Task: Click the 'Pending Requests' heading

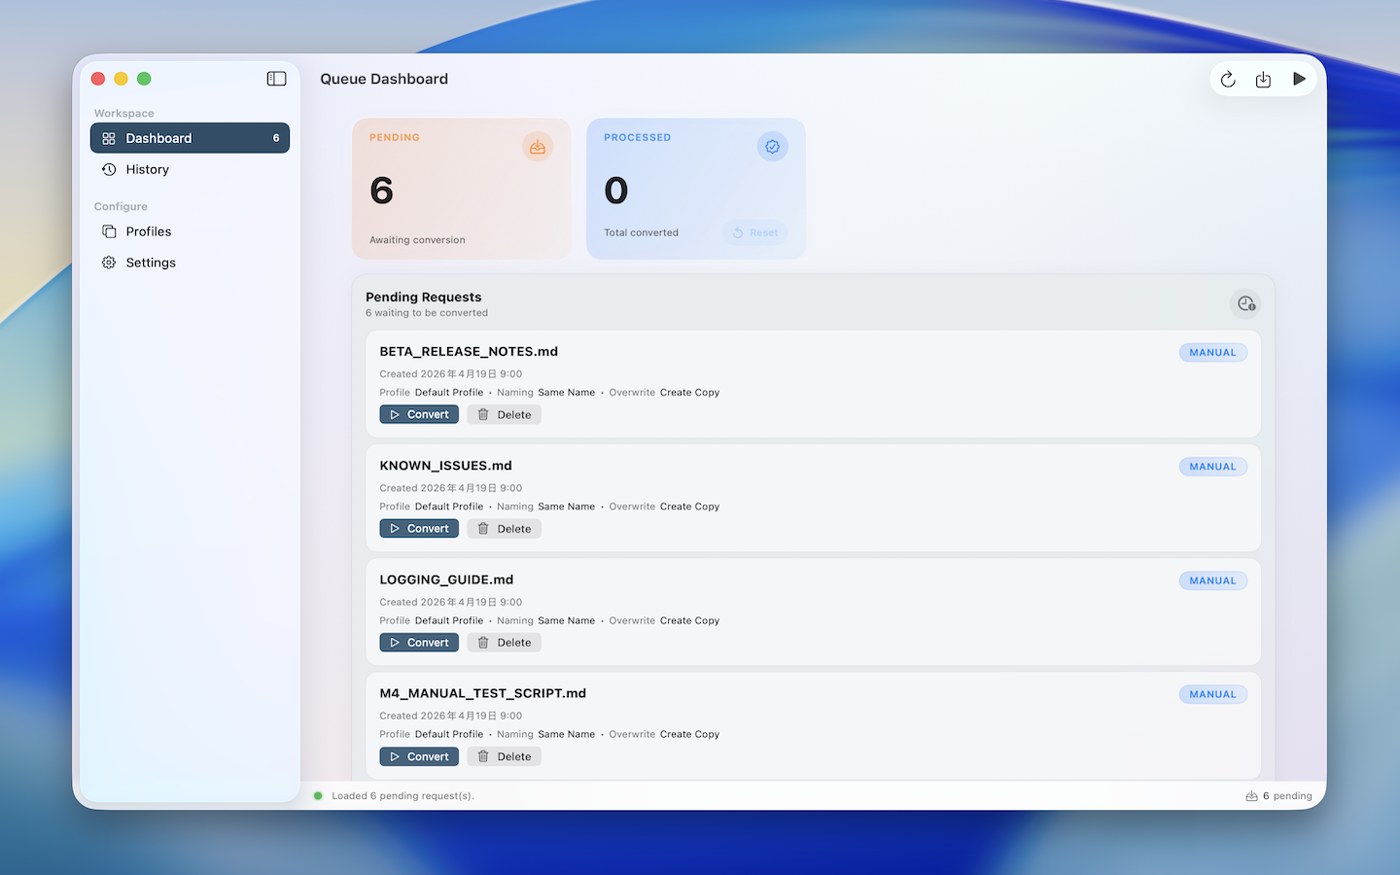Action: 423,297
